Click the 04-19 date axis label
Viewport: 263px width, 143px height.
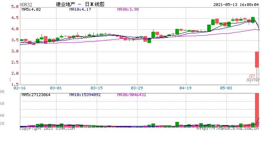185,88
